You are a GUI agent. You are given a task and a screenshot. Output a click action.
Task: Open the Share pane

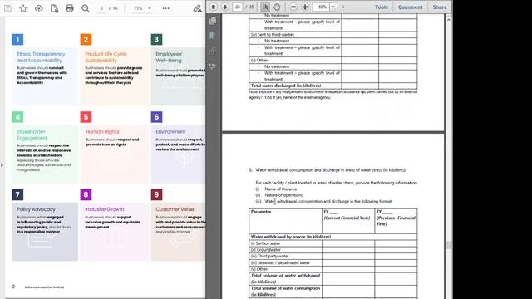[440, 7]
